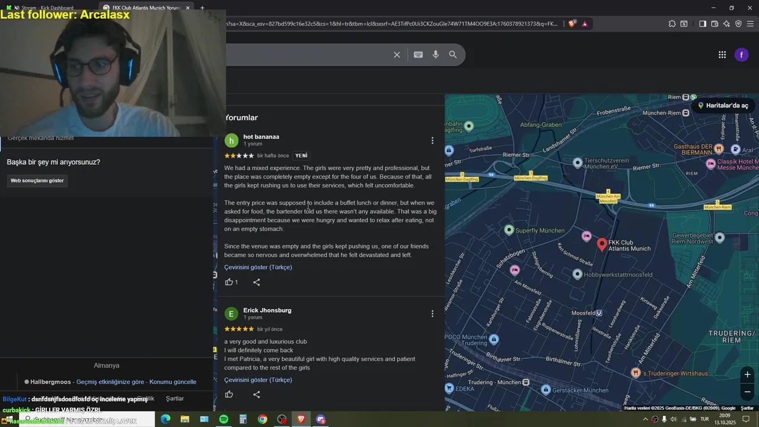
Task: Click the Google search magnifier icon
Action: (x=453, y=55)
